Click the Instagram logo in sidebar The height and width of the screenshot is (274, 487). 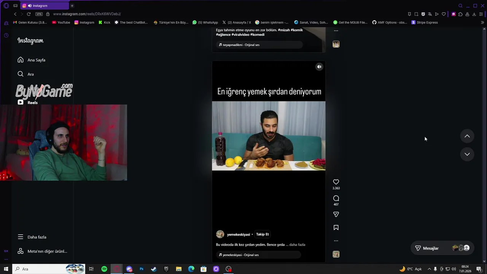click(30, 41)
